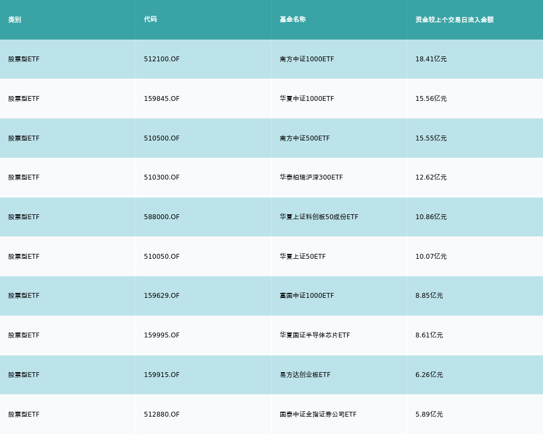Click the inflow value 15.55亿元
Screen dimensions: 543x434
[431, 138]
